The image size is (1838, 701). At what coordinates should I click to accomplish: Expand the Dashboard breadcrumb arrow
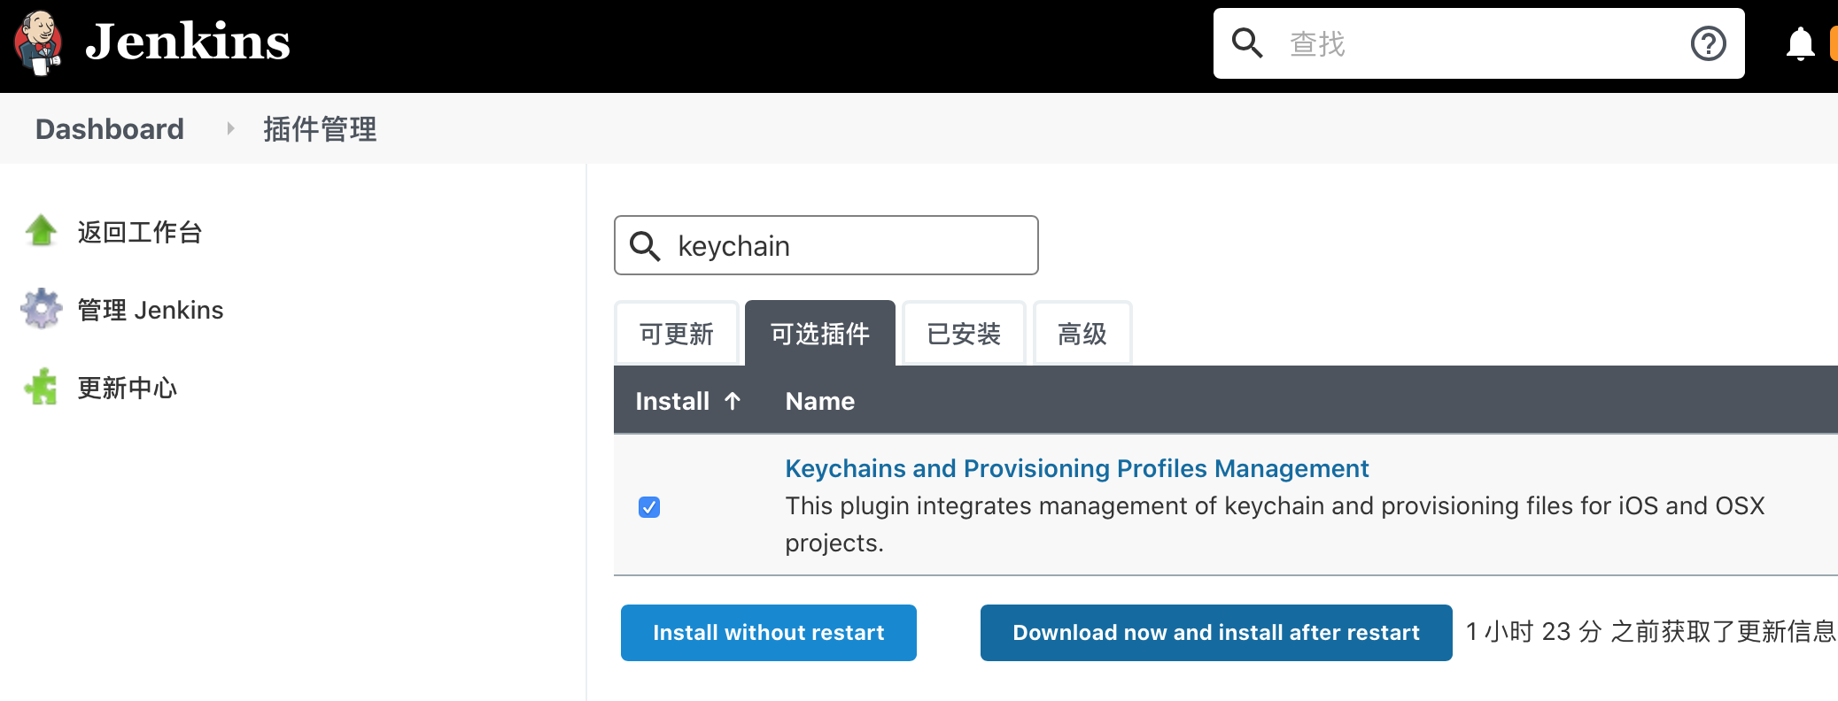tap(230, 129)
